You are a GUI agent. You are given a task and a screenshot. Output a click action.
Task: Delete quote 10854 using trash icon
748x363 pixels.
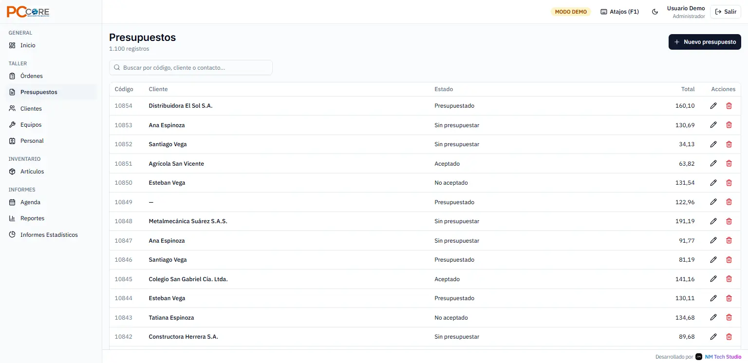click(x=729, y=106)
